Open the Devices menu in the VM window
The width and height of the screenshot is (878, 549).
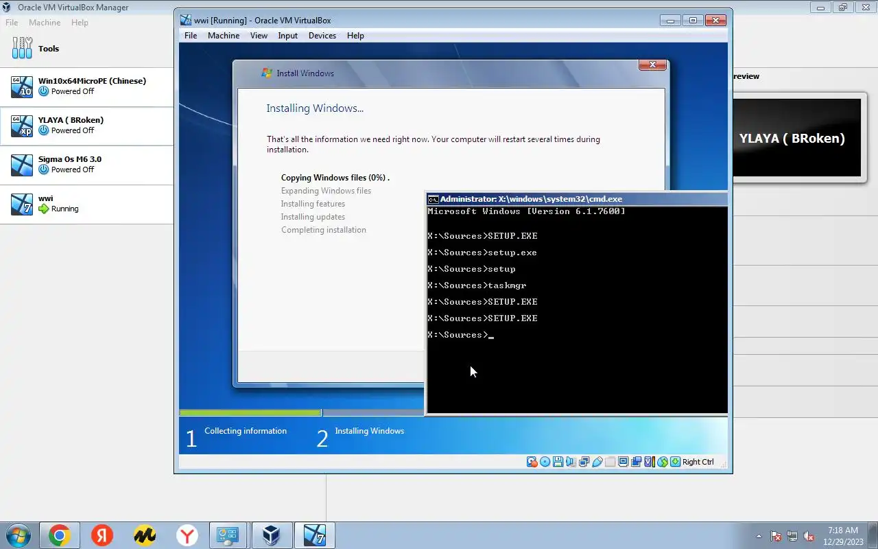point(322,36)
